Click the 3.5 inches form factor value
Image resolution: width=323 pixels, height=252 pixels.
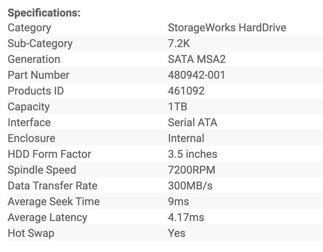click(x=192, y=154)
